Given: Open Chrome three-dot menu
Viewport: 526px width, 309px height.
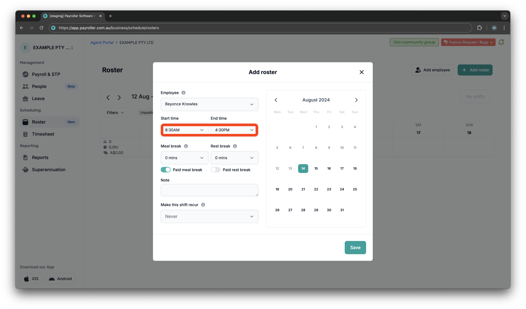Looking at the screenshot, I should point(504,28).
